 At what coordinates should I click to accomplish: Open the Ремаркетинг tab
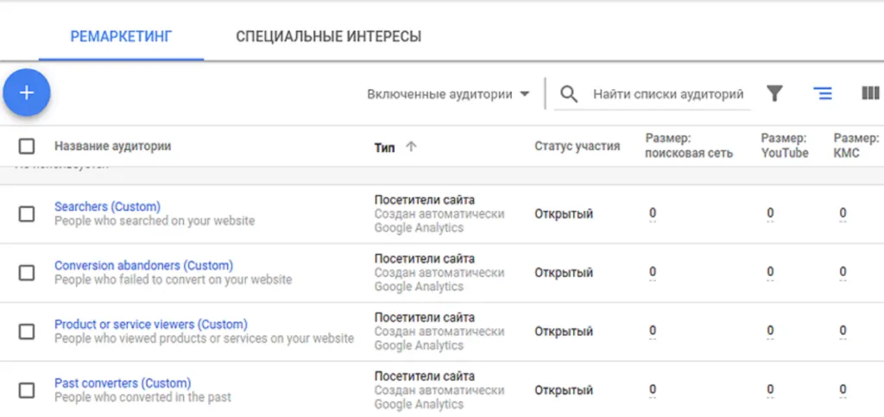pyautogui.click(x=121, y=37)
